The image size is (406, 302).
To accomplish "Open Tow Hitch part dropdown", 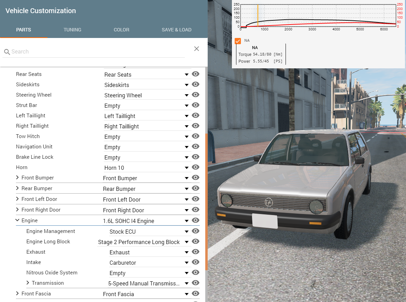I will pos(147,137).
